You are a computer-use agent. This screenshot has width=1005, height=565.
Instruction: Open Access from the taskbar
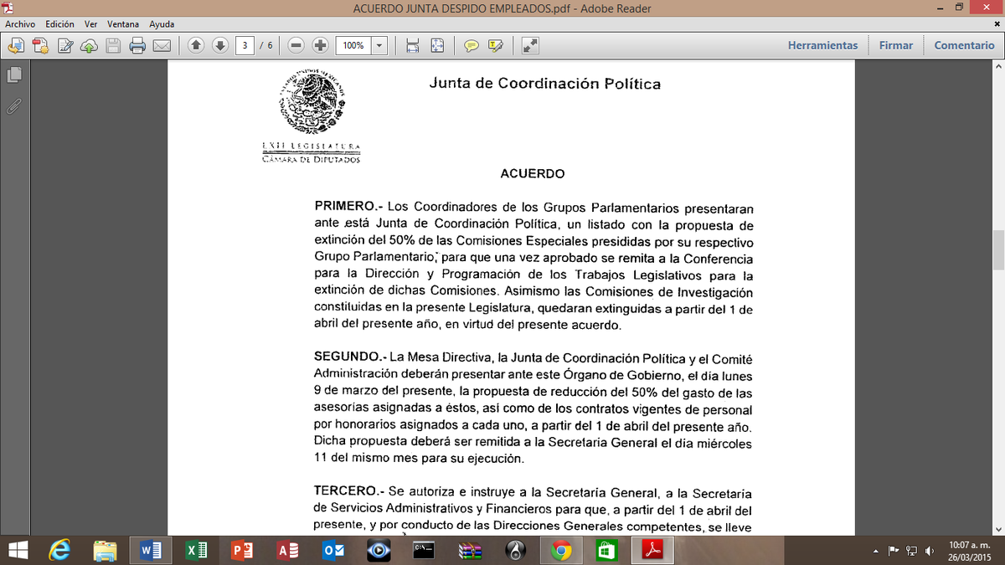point(287,551)
